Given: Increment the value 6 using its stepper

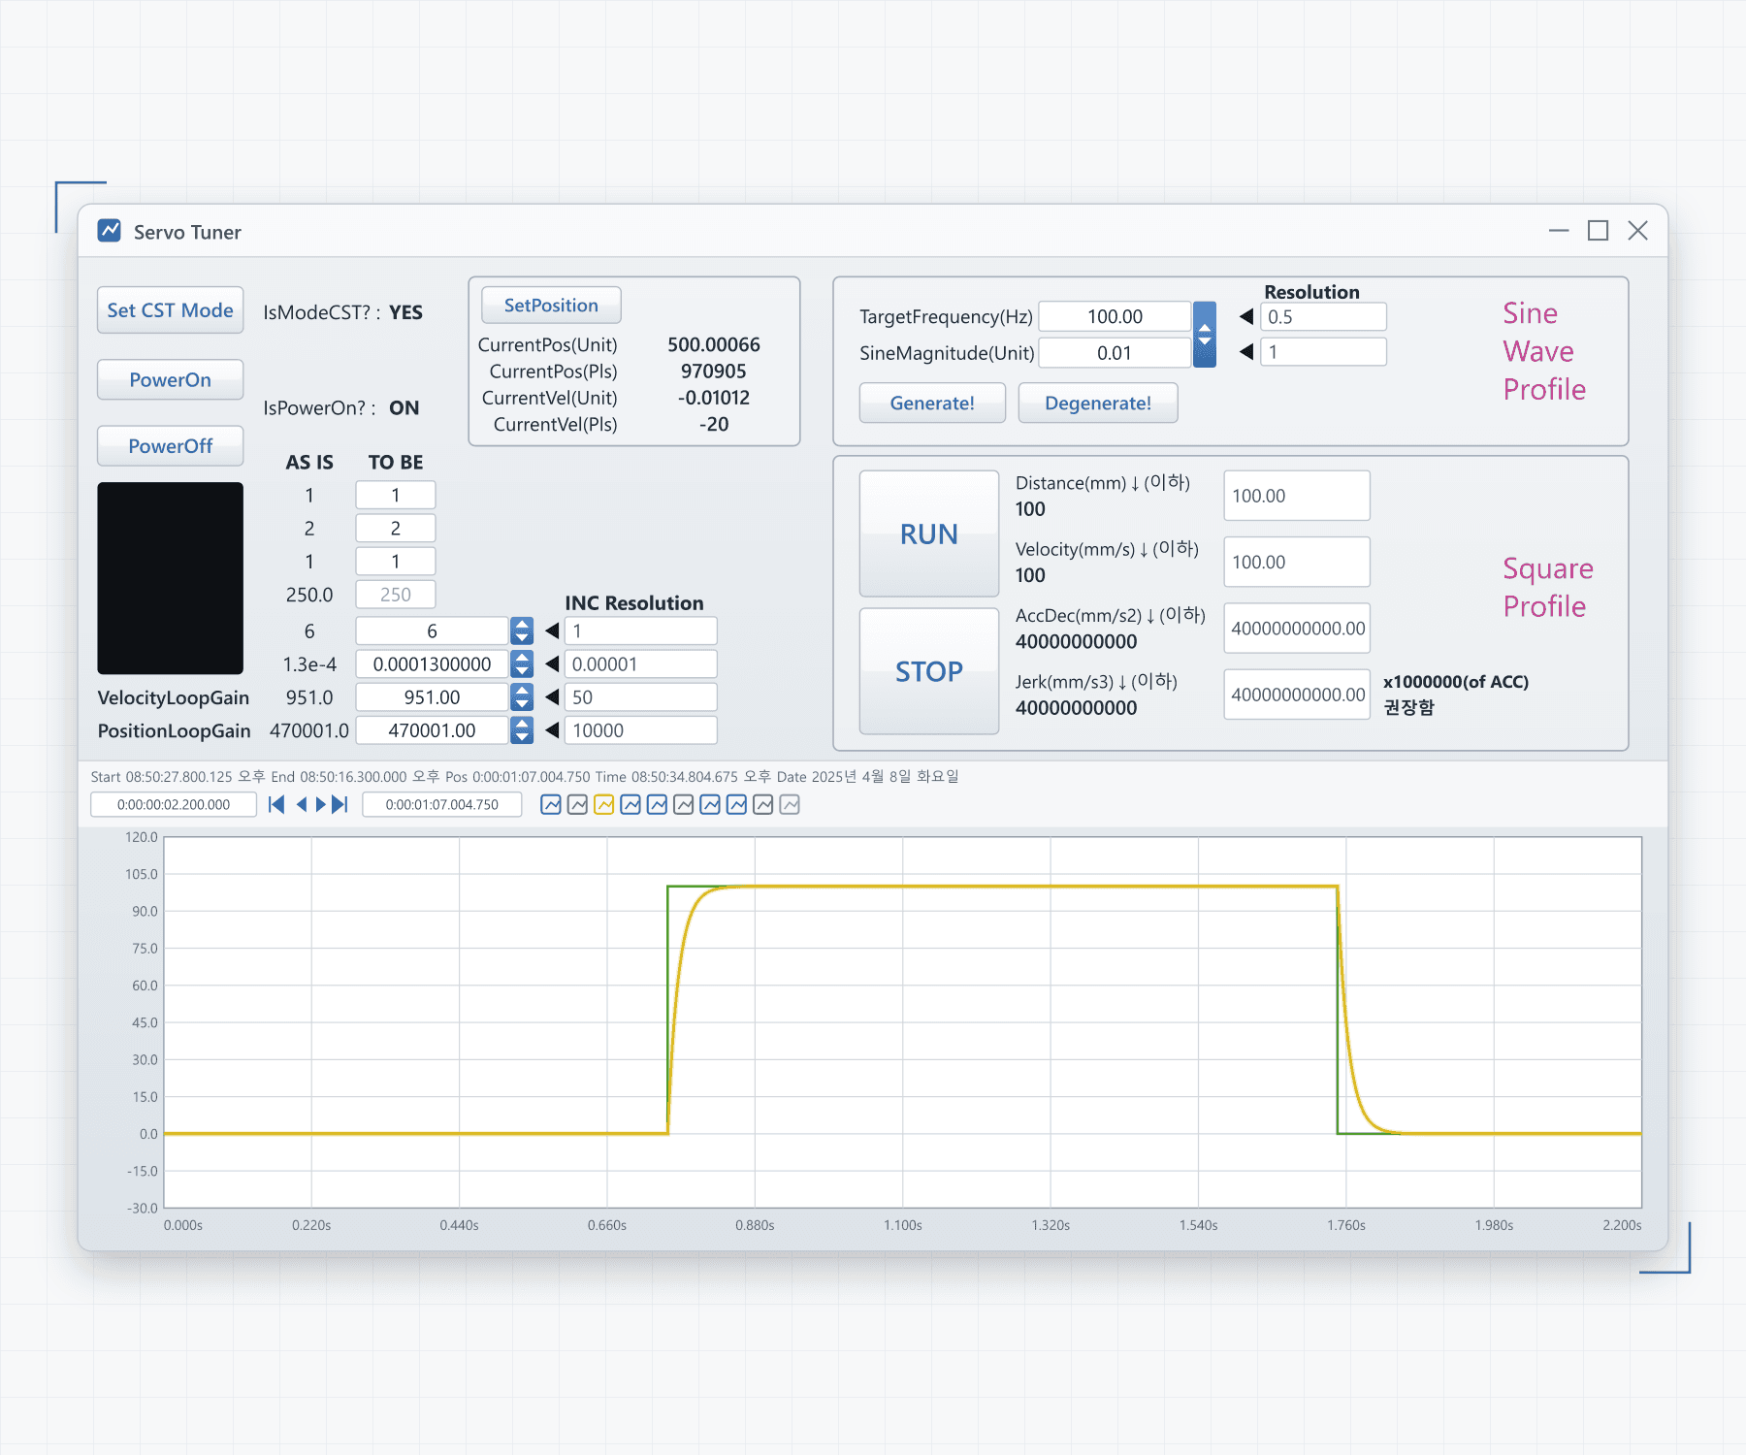Looking at the screenshot, I should pos(522,624).
